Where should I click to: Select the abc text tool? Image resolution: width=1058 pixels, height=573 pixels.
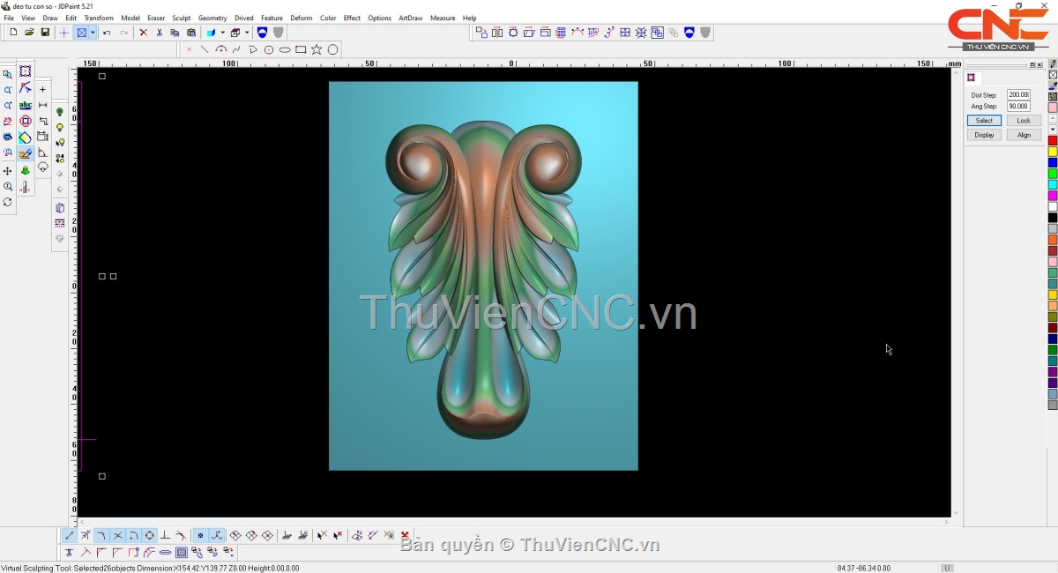(x=25, y=105)
